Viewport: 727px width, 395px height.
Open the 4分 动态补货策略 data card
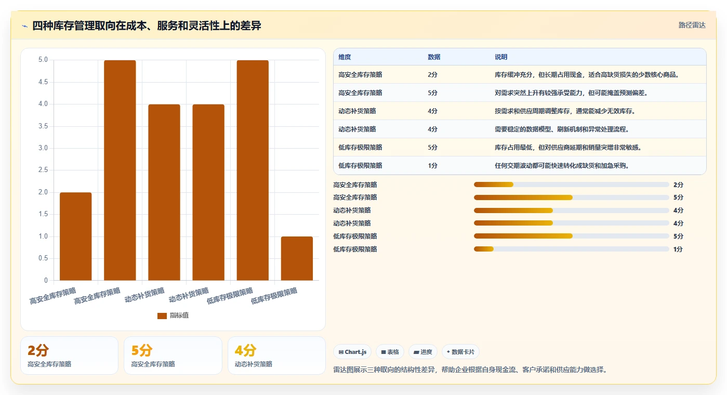click(276, 355)
